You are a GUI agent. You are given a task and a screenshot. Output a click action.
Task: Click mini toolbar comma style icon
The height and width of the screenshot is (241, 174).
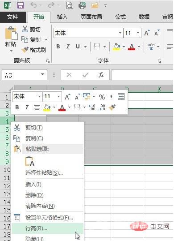[x=111, y=97]
